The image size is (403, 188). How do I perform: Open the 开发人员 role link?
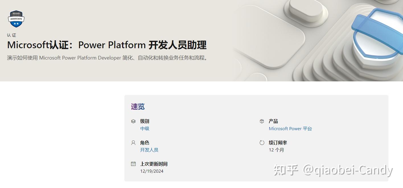click(x=149, y=150)
